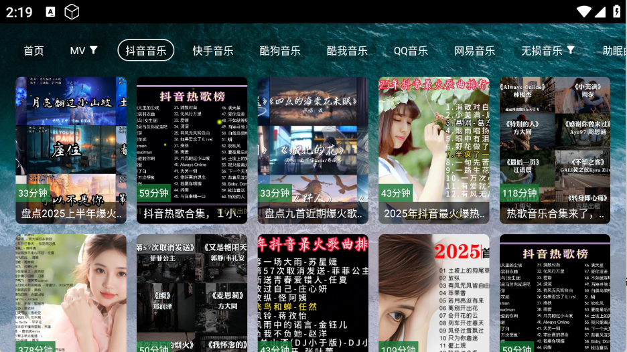Screen dimensions: 627x352
Task: Open the 热歌音乐合集来了 118分钟 video
Action: pyautogui.click(x=555, y=150)
